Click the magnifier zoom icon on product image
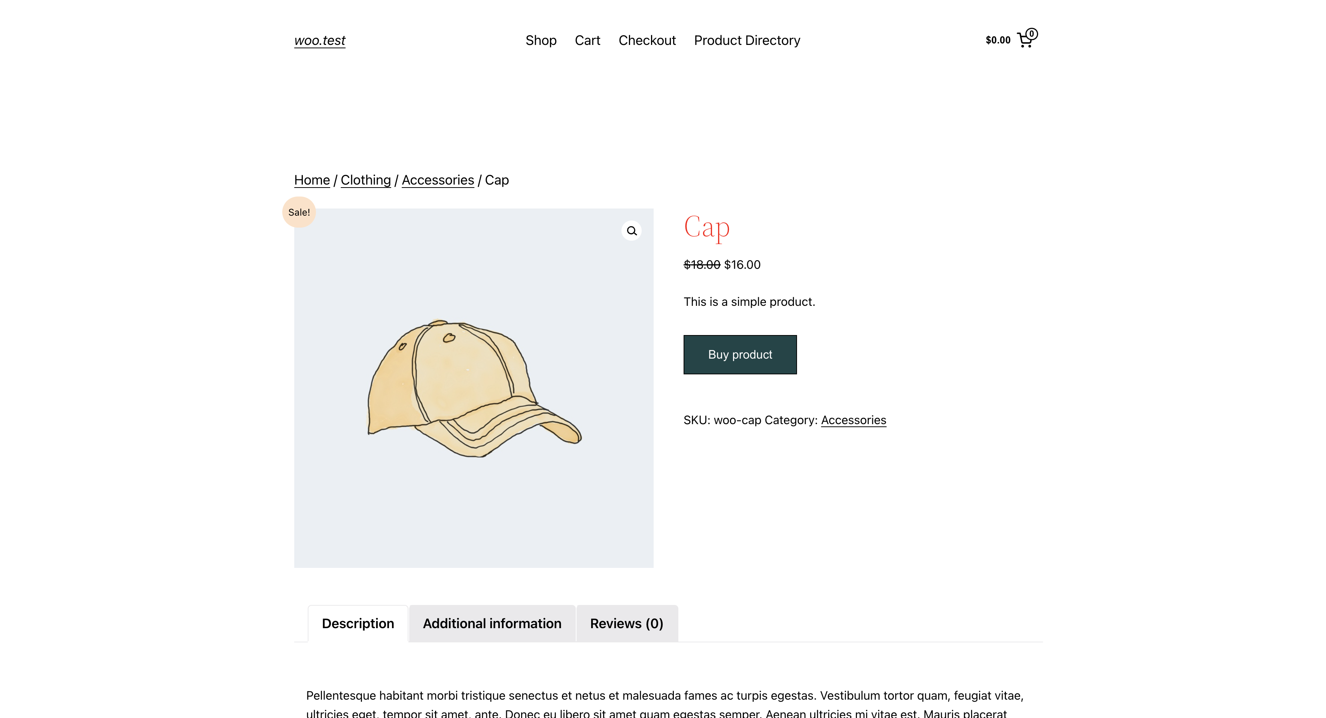Image resolution: width=1326 pixels, height=718 pixels. coord(632,231)
